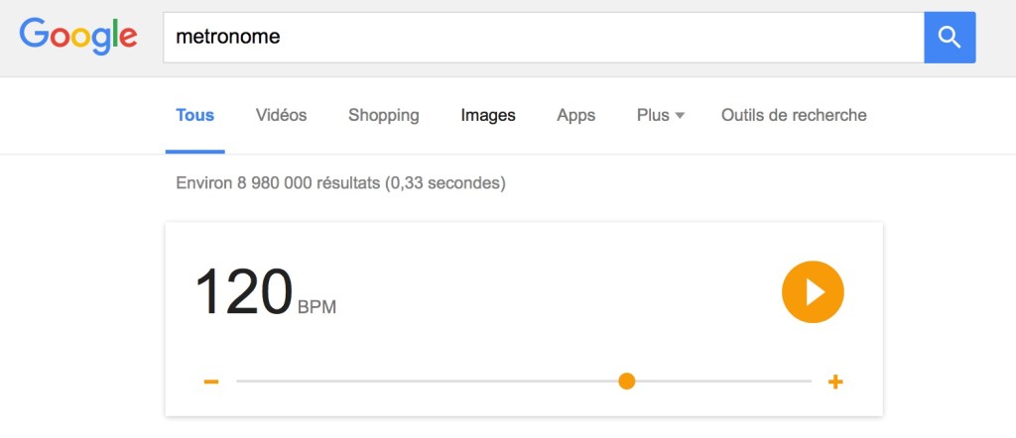Increase tempo with the orange plus icon

point(835,382)
